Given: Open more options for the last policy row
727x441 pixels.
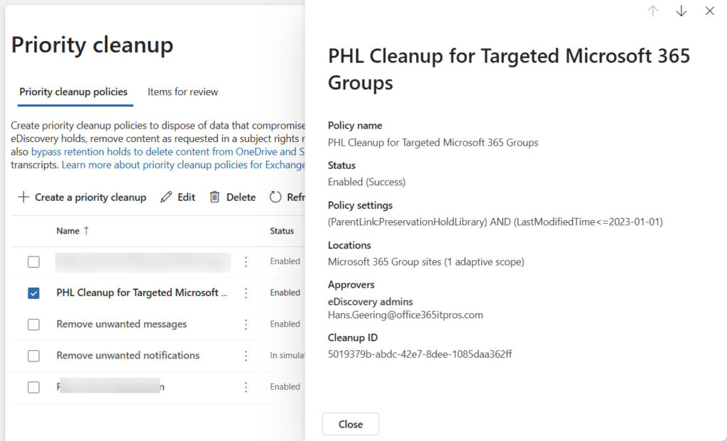Looking at the screenshot, I should [x=246, y=386].
